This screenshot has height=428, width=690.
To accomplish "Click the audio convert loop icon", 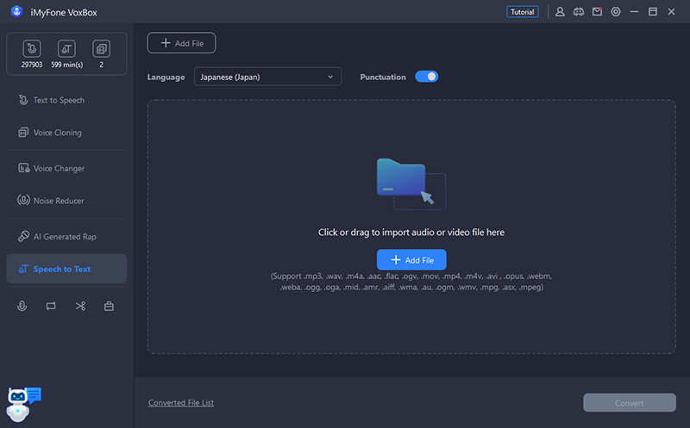I will (x=51, y=307).
